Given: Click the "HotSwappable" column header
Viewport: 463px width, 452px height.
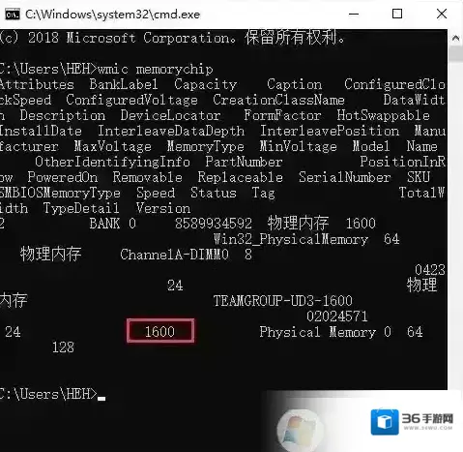Looking at the screenshot, I should pyautogui.click(x=384, y=115).
